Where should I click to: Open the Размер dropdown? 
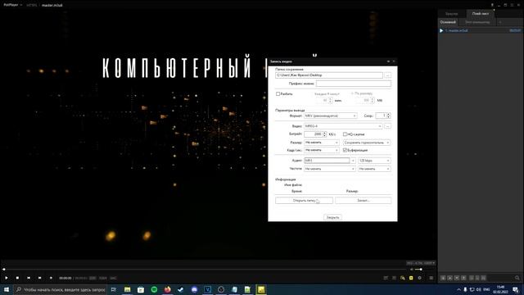click(321, 143)
